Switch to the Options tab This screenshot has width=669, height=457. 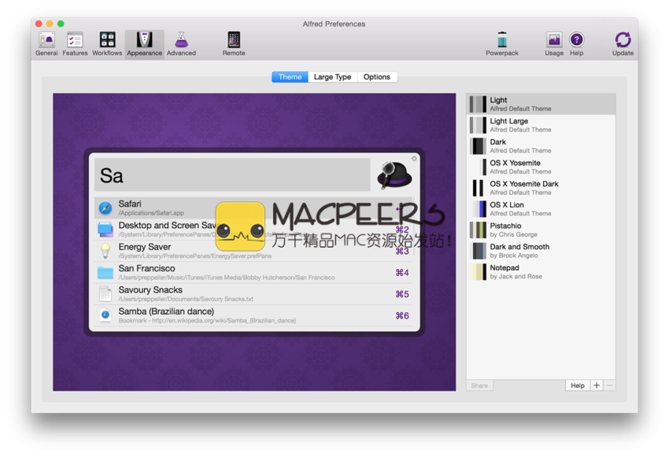[x=377, y=77]
